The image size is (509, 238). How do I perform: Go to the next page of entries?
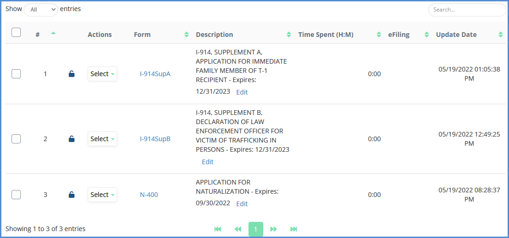click(x=273, y=229)
